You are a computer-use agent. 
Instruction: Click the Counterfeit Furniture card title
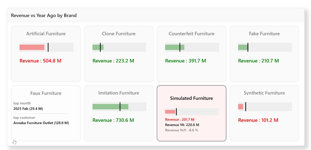click(191, 34)
